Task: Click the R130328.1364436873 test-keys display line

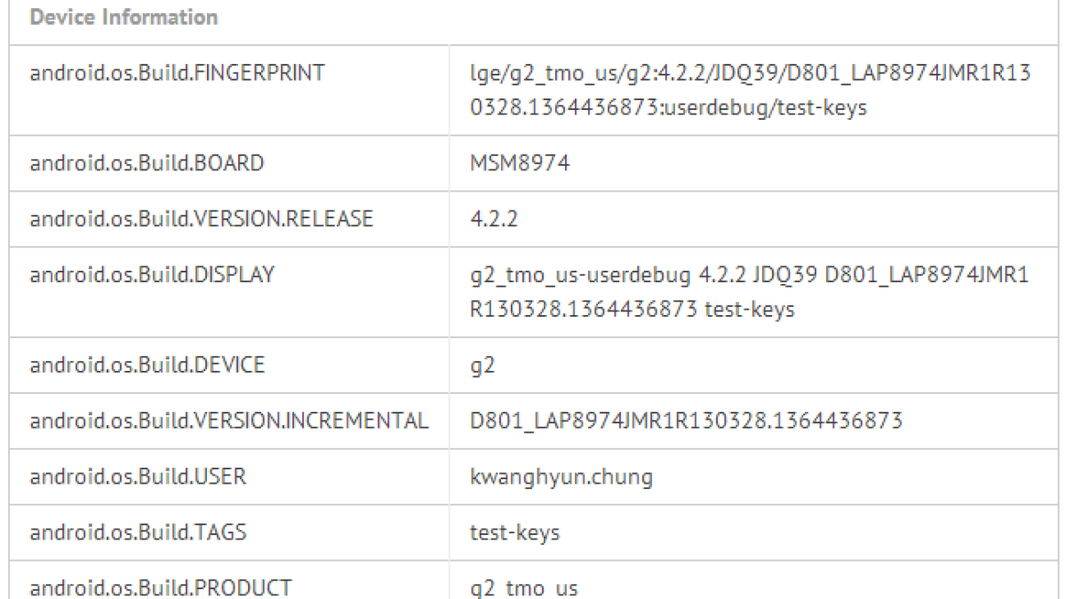Action: click(x=632, y=310)
